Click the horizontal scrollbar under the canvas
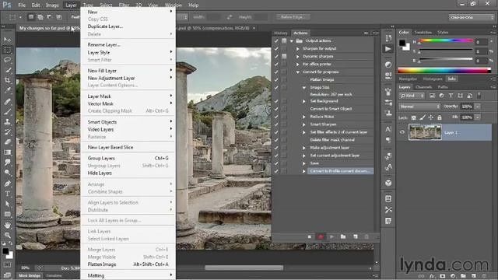 click(x=244, y=268)
